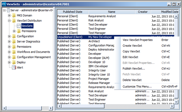Image resolution: width=182 pixels, height=112 pixels.
Task: Click the PTC logo in title bar
Action: 4,4
